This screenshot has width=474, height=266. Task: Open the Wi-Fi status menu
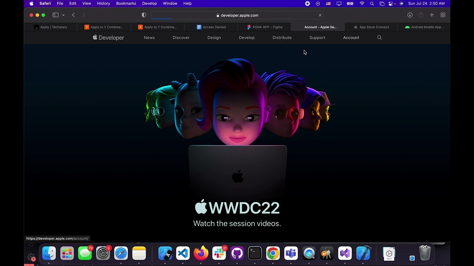(x=362, y=3)
